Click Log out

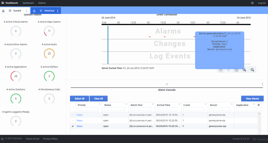click(x=262, y=3)
